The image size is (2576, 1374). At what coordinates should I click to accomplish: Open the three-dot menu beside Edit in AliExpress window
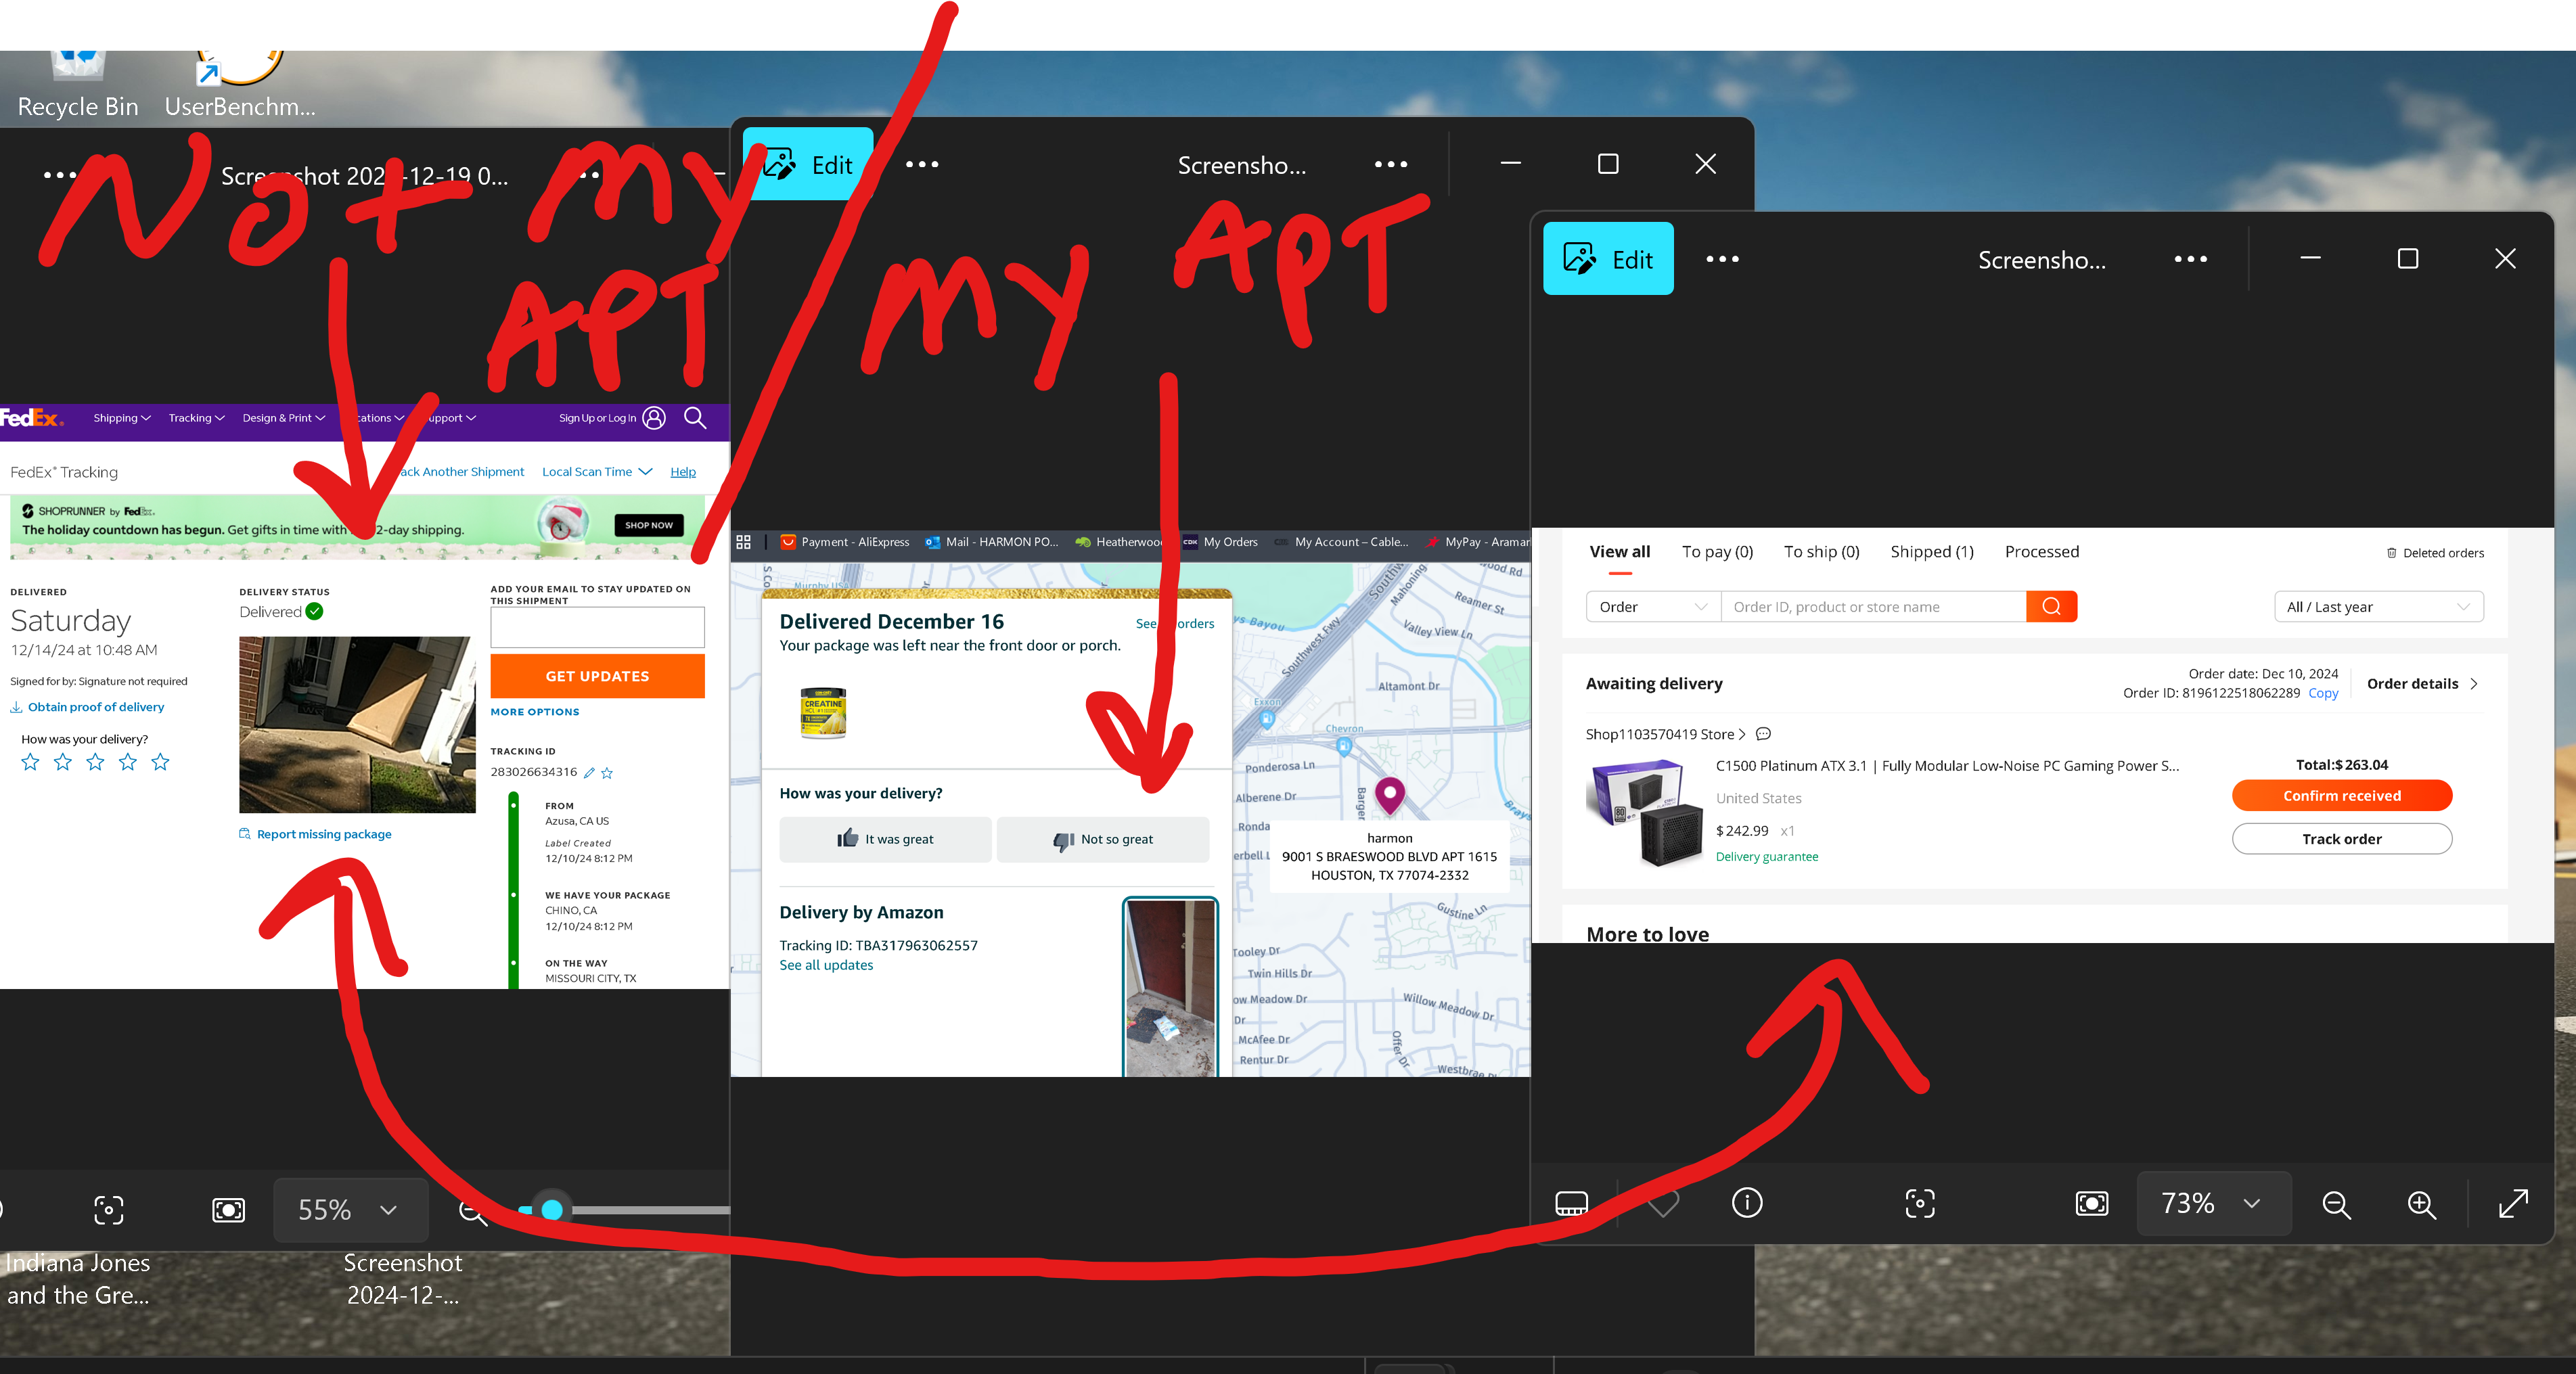(1722, 259)
